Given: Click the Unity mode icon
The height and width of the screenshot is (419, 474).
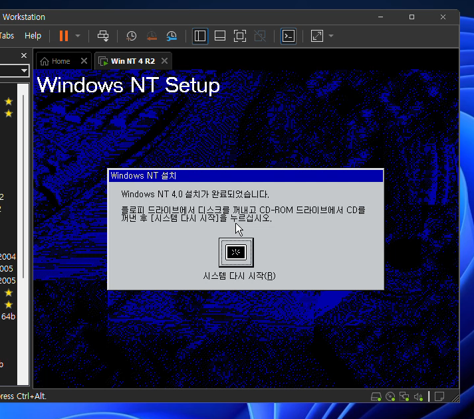Looking at the screenshot, I should [260, 36].
